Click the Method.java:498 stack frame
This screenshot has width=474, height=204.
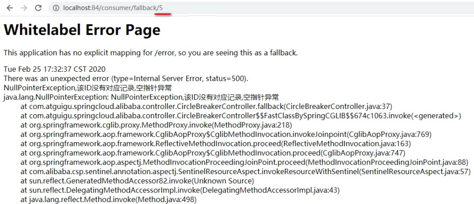(x=109, y=199)
